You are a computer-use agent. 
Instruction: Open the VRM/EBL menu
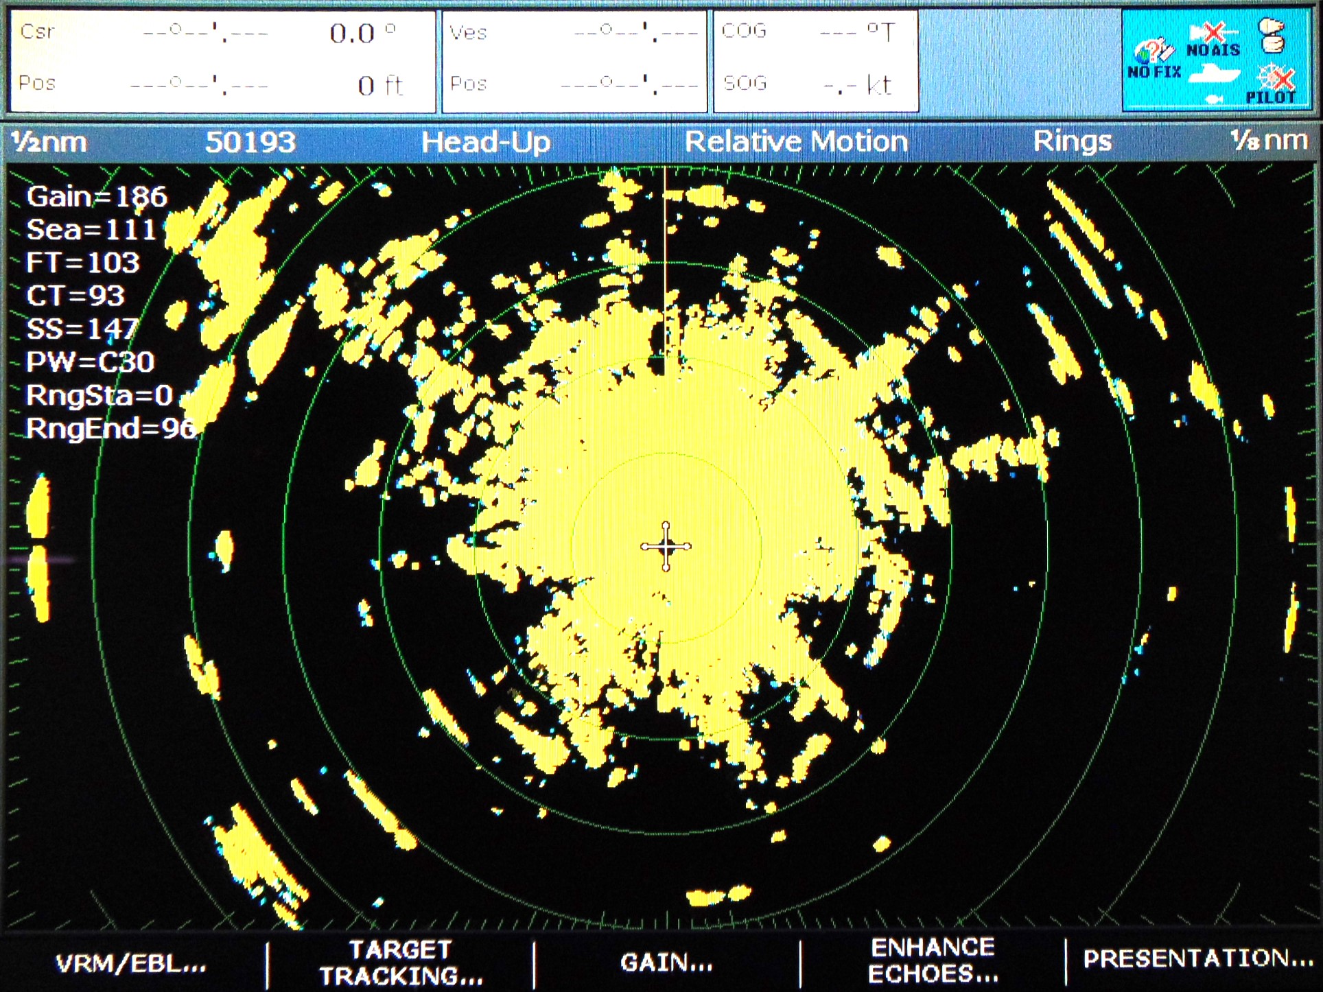click(x=131, y=963)
